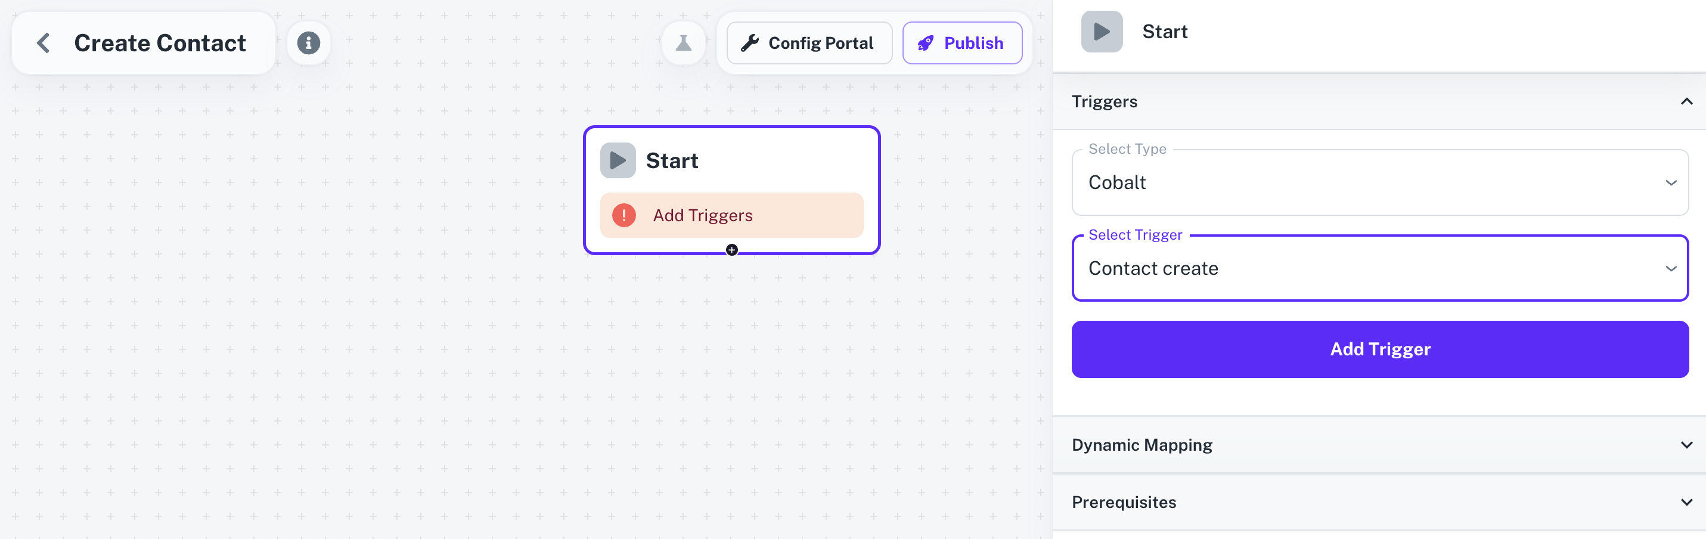Click the wrench icon on Config Portal

coord(752,42)
